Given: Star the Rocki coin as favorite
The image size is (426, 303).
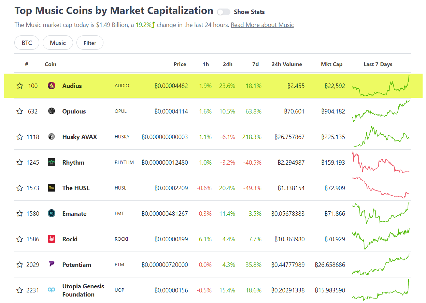Looking at the screenshot, I should click(x=19, y=239).
